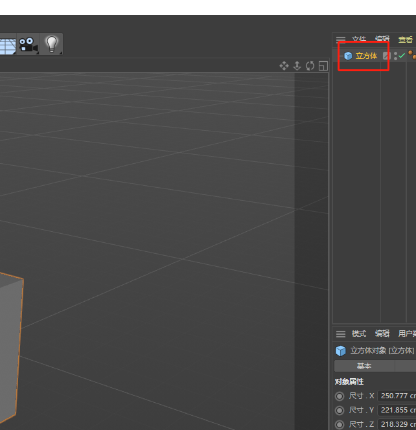
Task: Click the 尺寸 . X value field
Action: pyautogui.click(x=397, y=396)
